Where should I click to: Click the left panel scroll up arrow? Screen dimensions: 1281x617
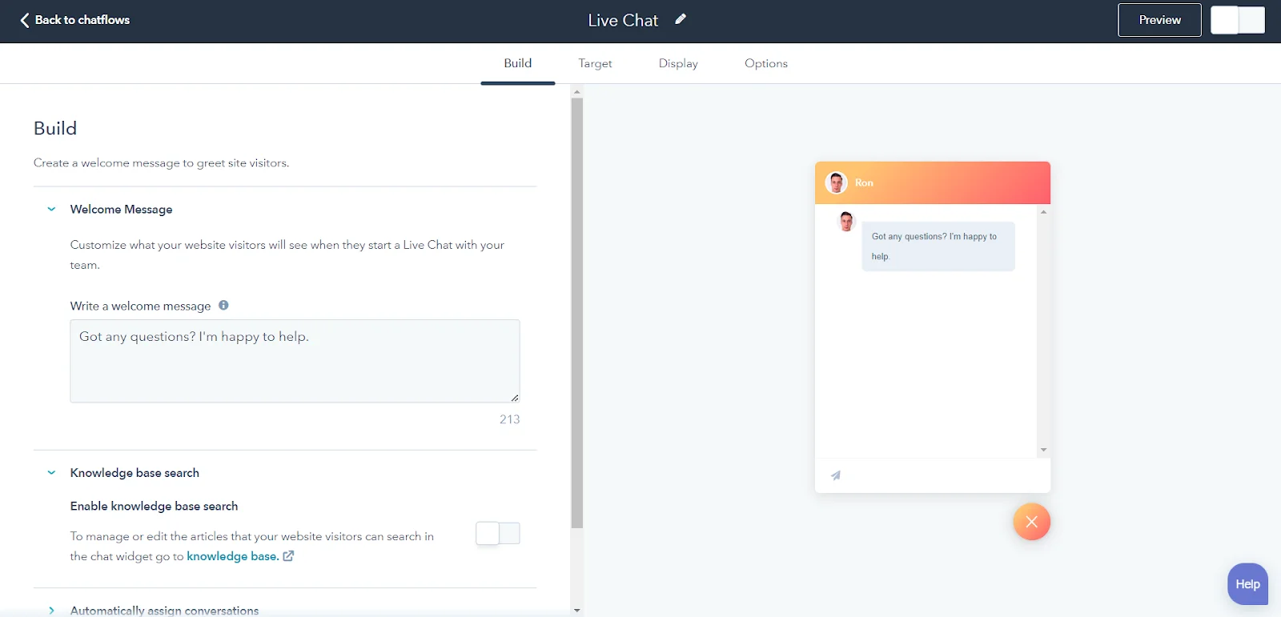[x=576, y=92]
